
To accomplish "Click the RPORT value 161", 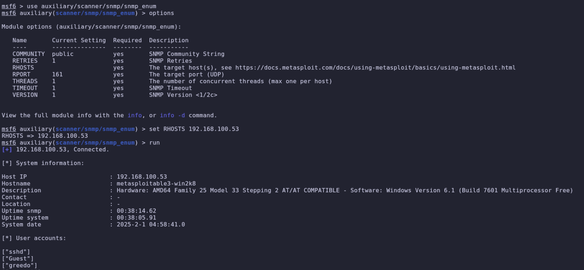I will pyautogui.click(x=58, y=74).
